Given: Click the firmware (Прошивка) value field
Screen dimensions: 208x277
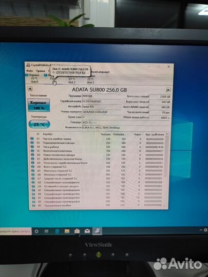Looking at the screenshot, I should tap(102, 96).
